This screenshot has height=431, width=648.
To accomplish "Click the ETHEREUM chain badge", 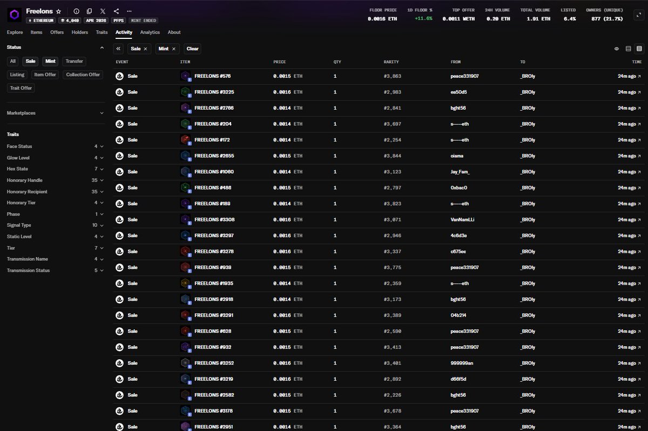I will point(41,21).
